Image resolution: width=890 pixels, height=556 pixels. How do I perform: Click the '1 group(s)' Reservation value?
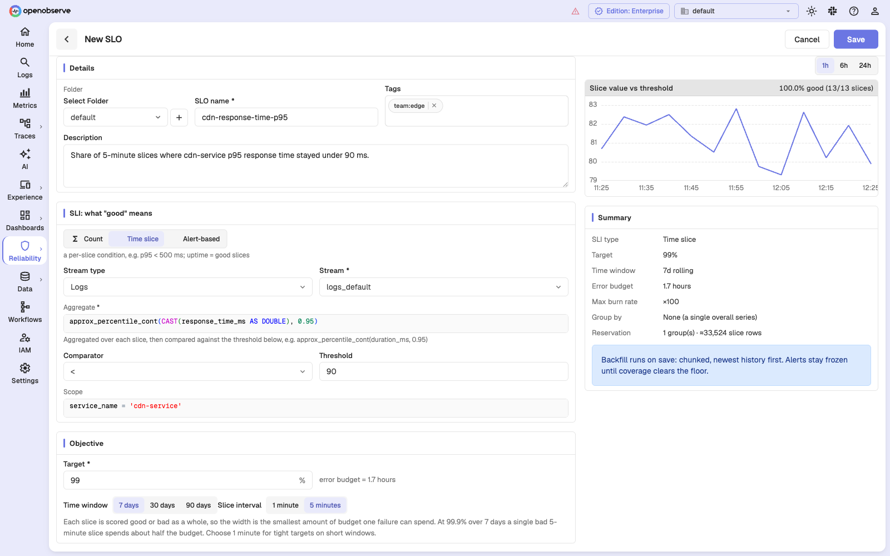pyautogui.click(x=712, y=333)
